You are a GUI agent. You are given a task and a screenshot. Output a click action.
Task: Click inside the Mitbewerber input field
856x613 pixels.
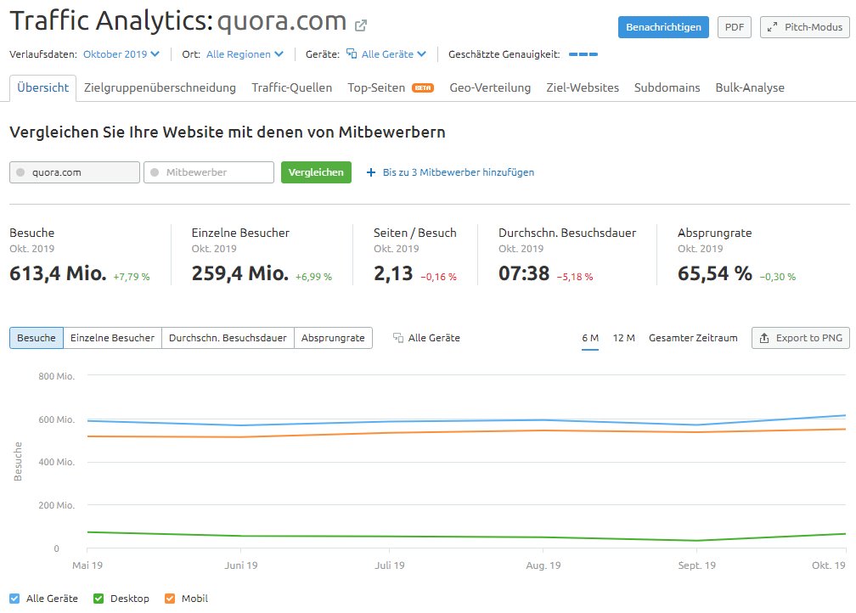click(x=208, y=172)
